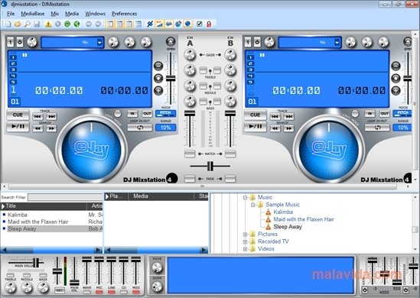Screen dimensions: 420x298
Task: Click the REC button in bottom mixer
Action: pyautogui.click(x=60, y=290)
